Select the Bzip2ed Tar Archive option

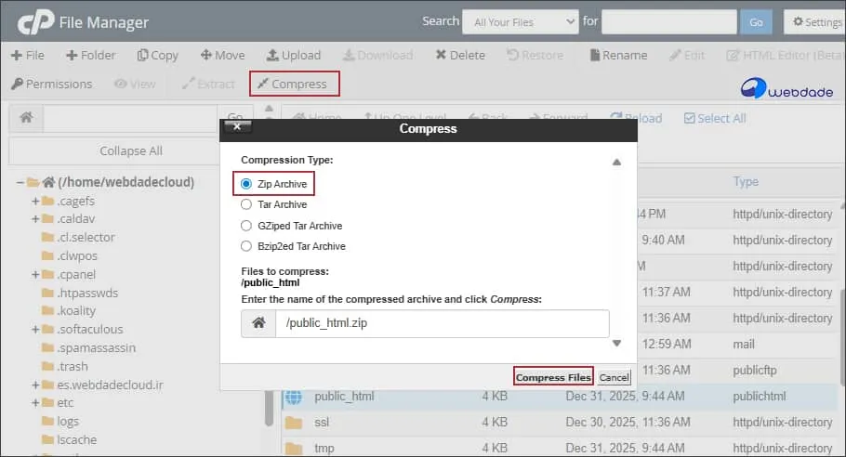click(x=246, y=246)
